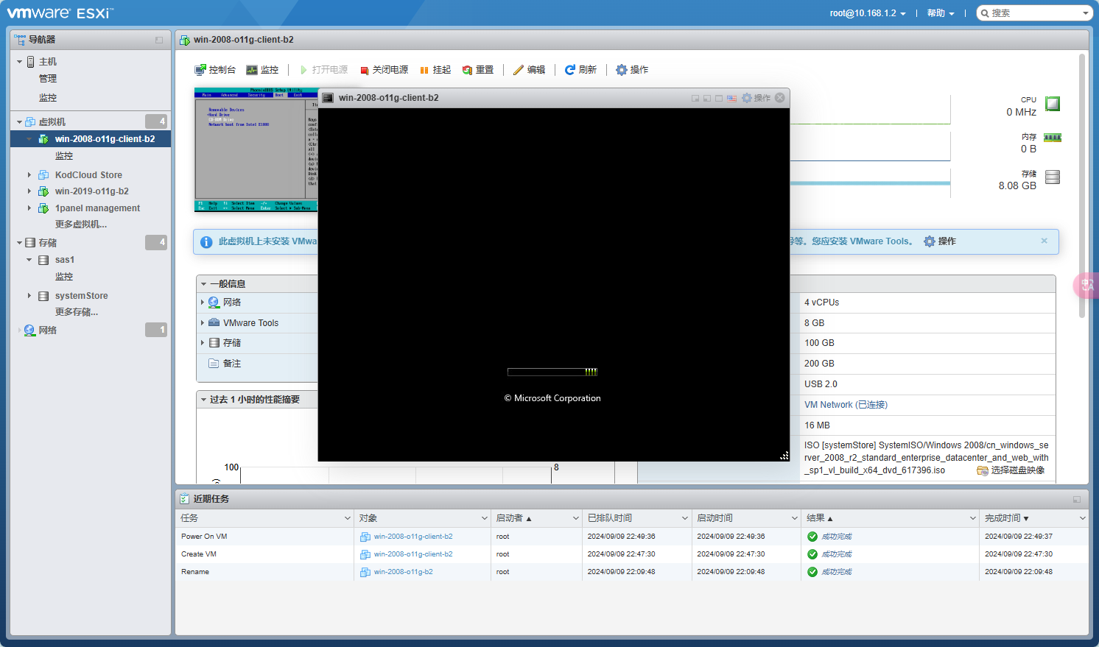The height and width of the screenshot is (647, 1099).
Task: Minimize the navigator panel via its corner icon
Action: tap(159, 40)
